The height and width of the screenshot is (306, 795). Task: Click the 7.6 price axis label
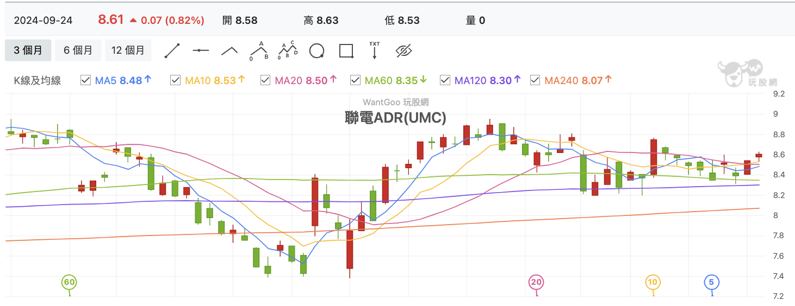779,256
